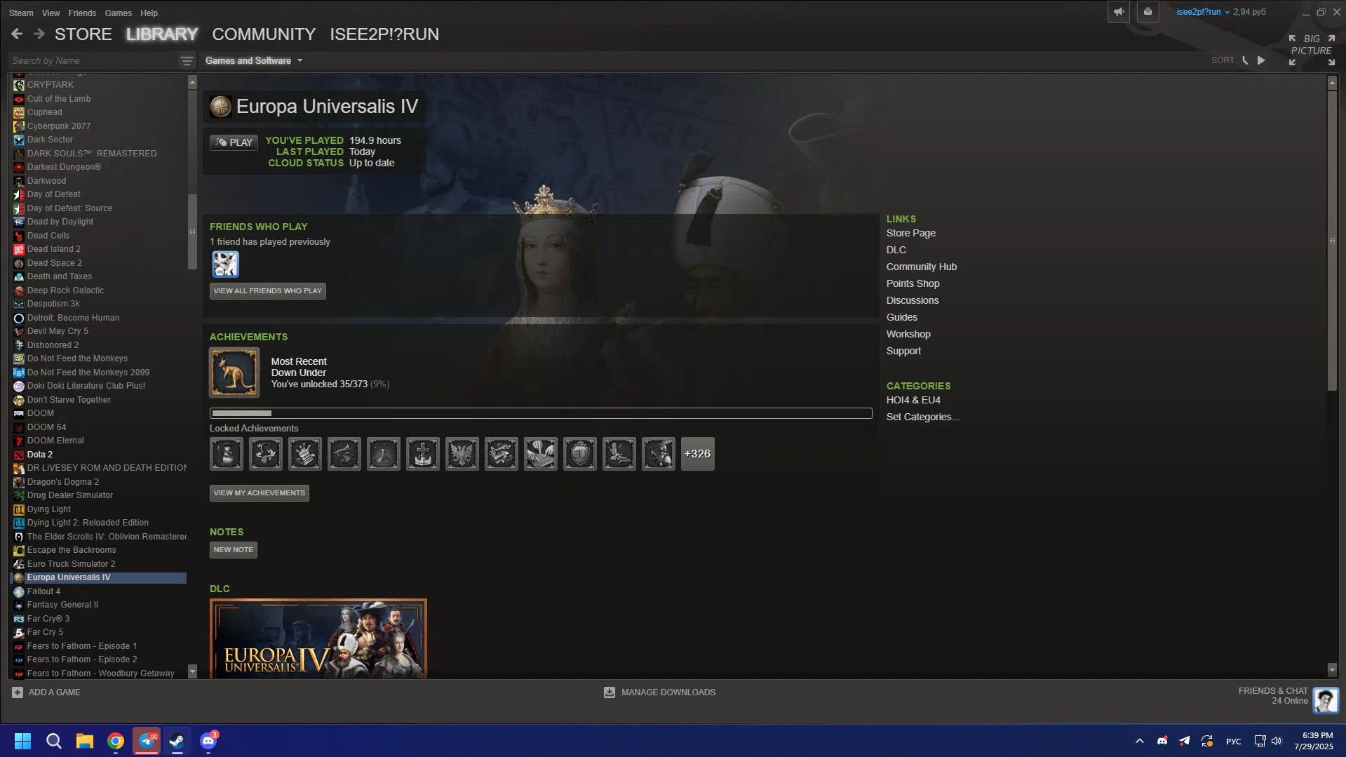Viewport: 1346px width, 757px height.
Task: Click the Steam taskbar icon
Action: click(177, 741)
